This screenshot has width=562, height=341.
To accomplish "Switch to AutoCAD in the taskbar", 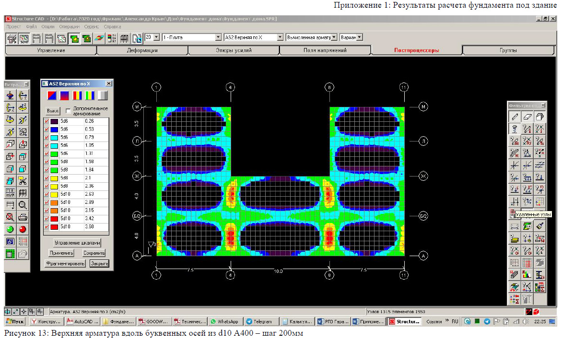I will 82,321.
